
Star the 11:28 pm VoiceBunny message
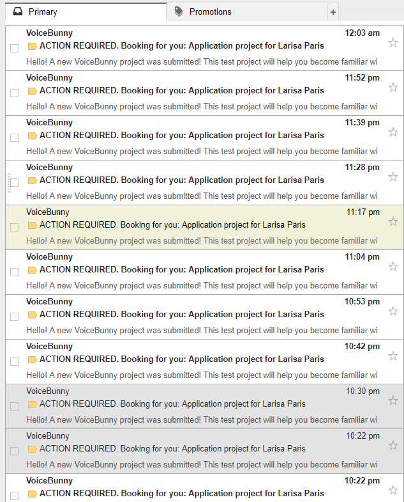[x=393, y=177]
